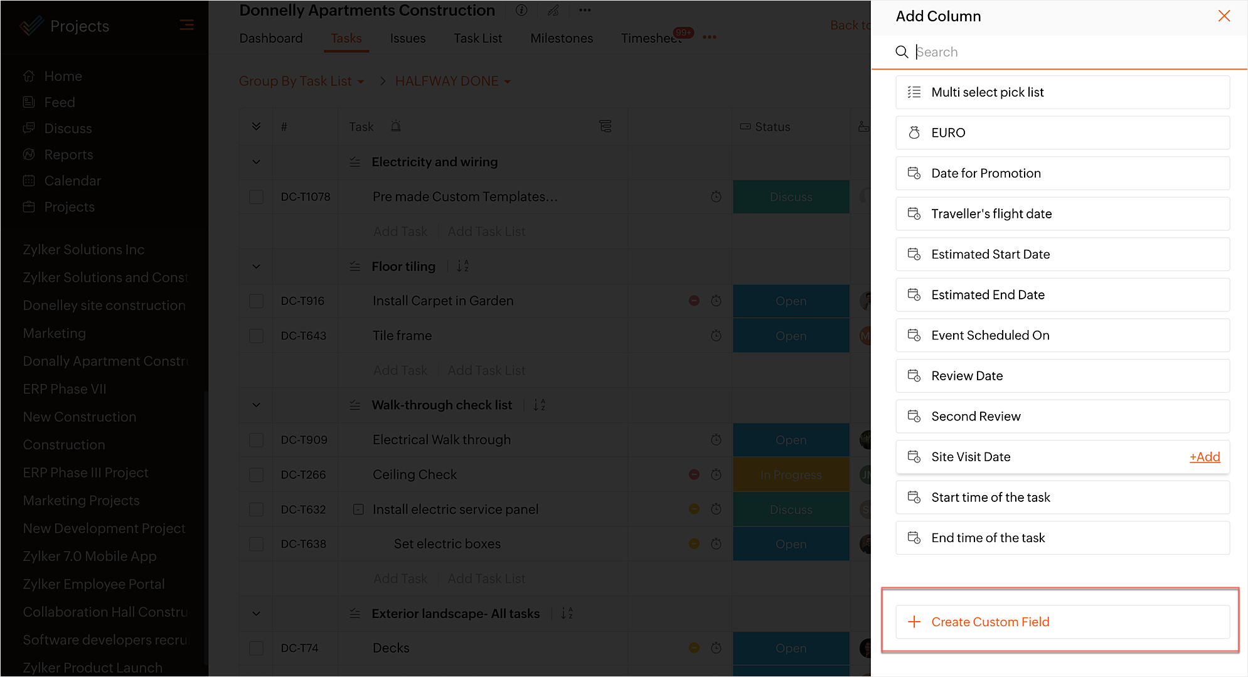Open the Task List tab
This screenshot has height=677, width=1248.
click(478, 38)
